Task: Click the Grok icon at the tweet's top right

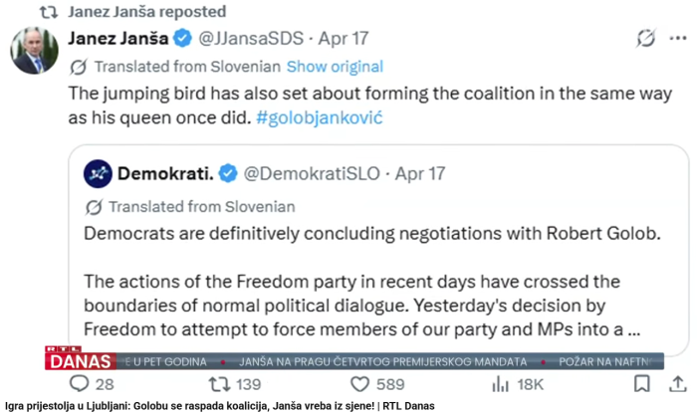Action: tap(646, 39)
